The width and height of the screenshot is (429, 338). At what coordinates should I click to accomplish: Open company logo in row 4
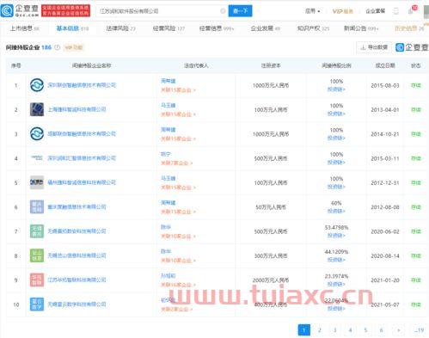click(37, 158)
